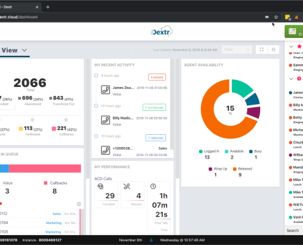Collapse the favorites agent group

pyautogui.click(x=291, y=47)
